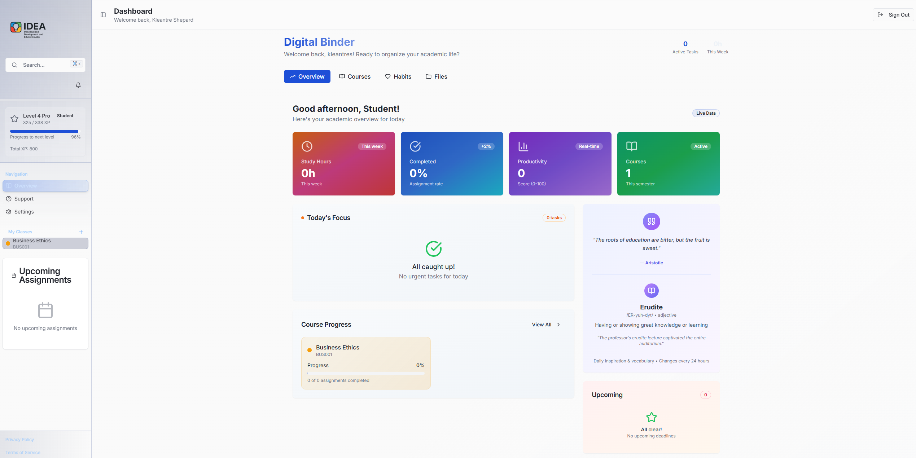This screenshot has height=458, width=916.
Task: Click the Sign Out button
Action: 893,15
